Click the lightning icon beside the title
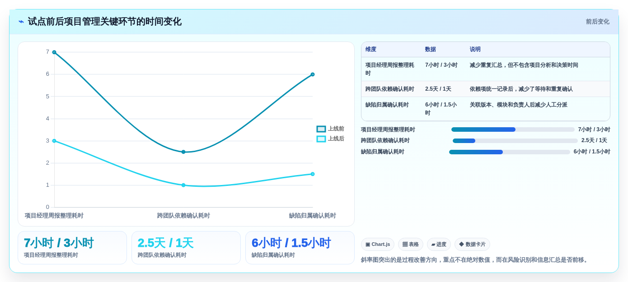This screenshot has width=628, height=282. (21, 22)
